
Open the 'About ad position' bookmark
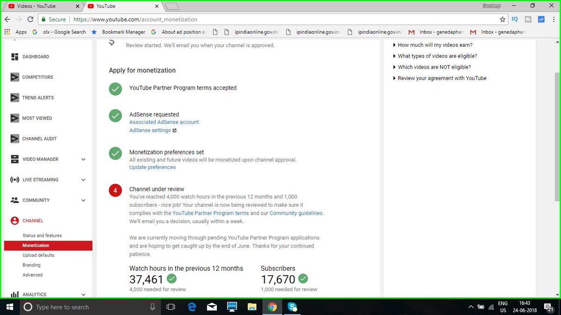click(x=179, y=32)
